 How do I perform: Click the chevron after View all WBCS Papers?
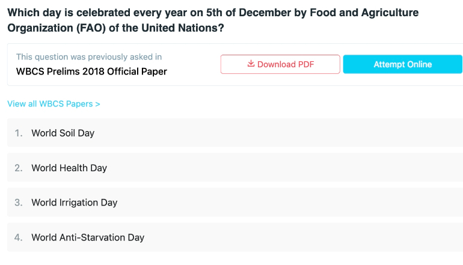point(98,104)
